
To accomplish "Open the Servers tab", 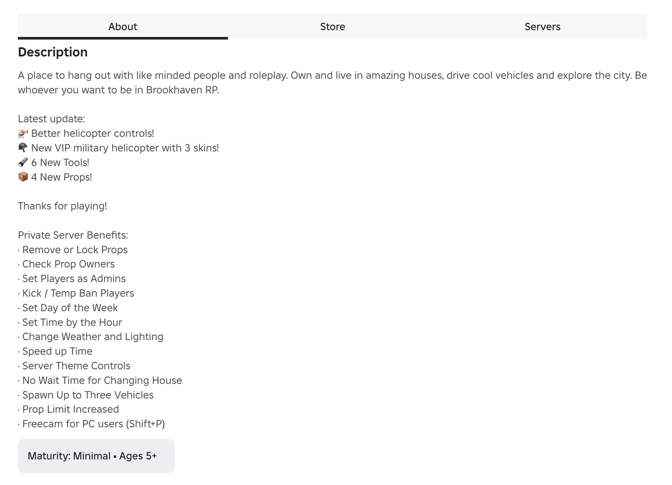I will click(542, 27).
